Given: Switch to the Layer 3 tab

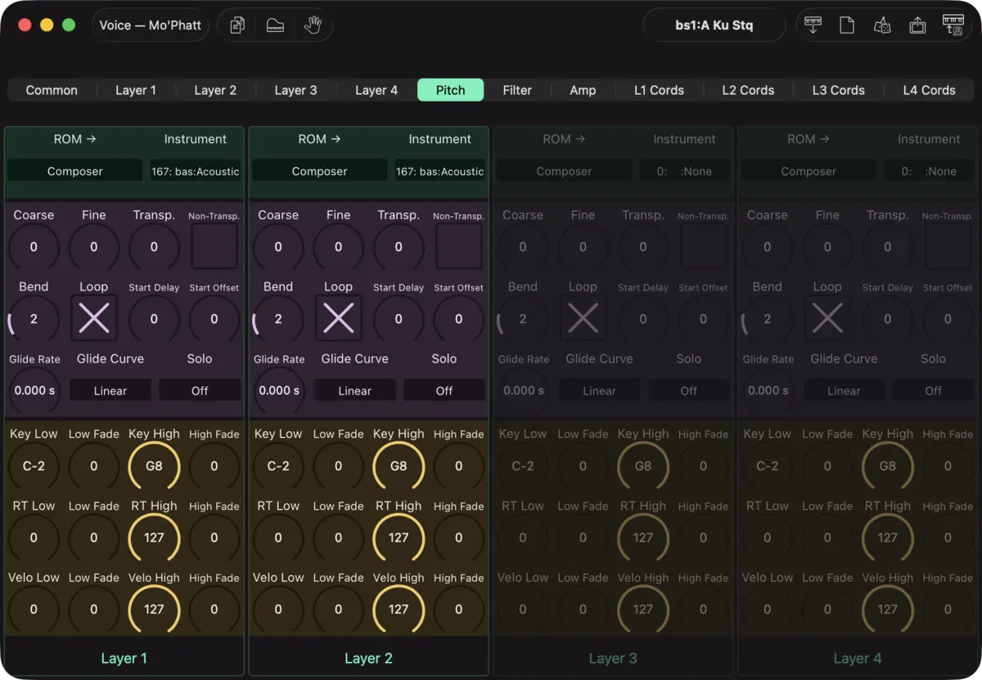Looking at the screenshot, I should coord(295,90).
